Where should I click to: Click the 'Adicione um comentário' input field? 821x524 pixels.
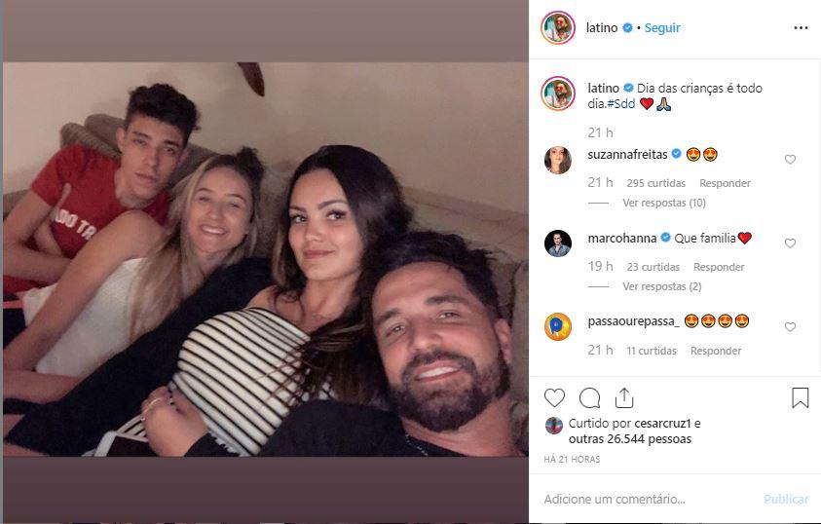point(643,499)
